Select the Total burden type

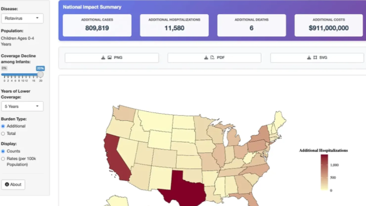pyautogui.click(x=3, y=134)
